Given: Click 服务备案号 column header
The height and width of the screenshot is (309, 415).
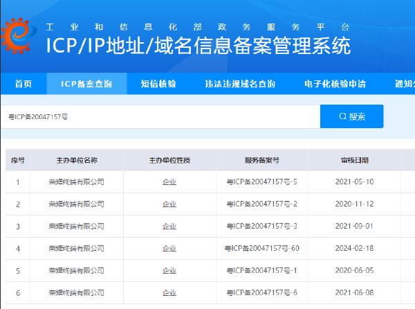Looking at the screenshot, I should pyautogui.click(x=261, y=160).
